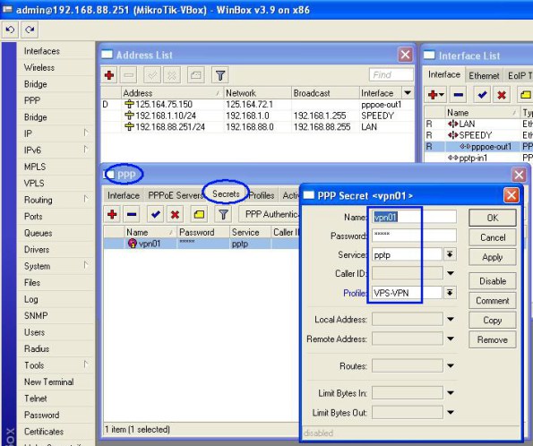Screen dimensions: 533x446
Task: Open Address List column selector dropdown
Action: (408, 92)
